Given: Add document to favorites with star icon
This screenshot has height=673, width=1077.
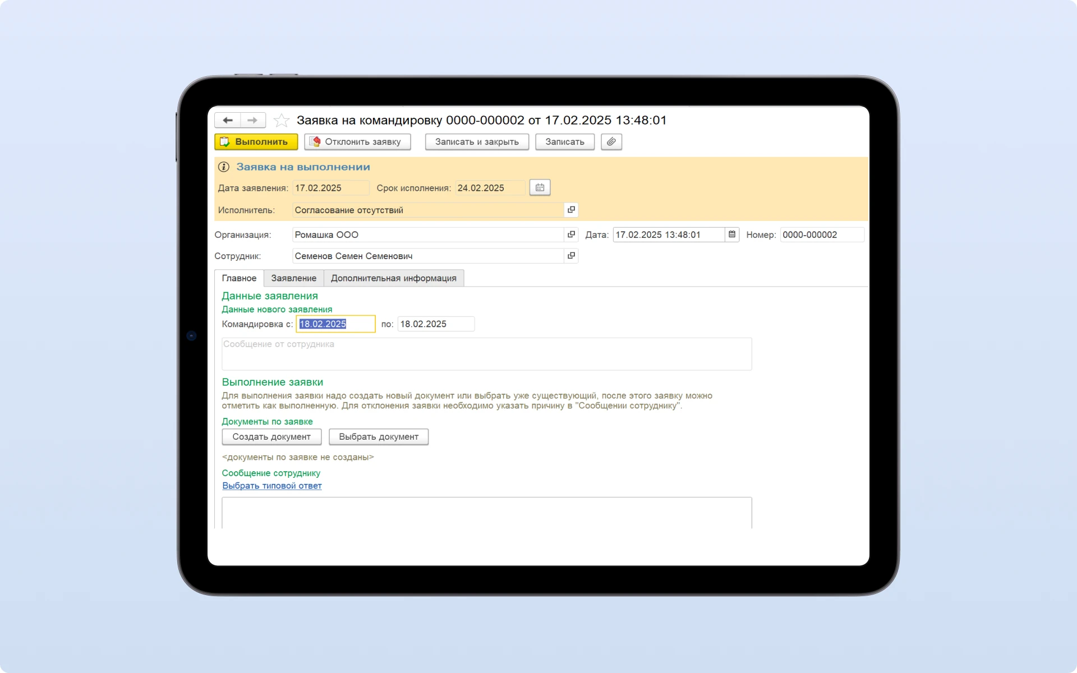Looking at the screenshot, I should pyautogui.click(x=281, y=120).
